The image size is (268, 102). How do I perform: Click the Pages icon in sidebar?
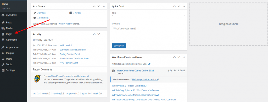[x=3, y=34]
